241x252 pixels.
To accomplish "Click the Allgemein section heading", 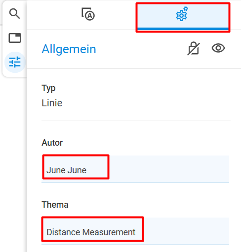I will click(x=69, y=49).
